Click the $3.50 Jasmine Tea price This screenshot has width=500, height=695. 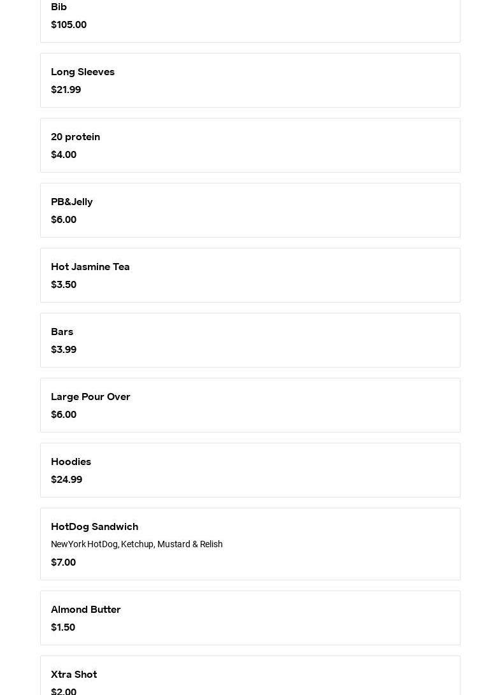[64, 285]
